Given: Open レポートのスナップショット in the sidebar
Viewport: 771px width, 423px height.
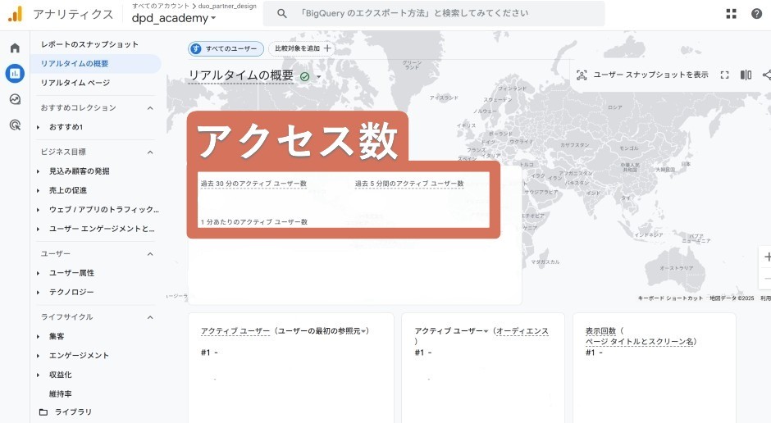Looking at the screenshot, I should 89,44.
